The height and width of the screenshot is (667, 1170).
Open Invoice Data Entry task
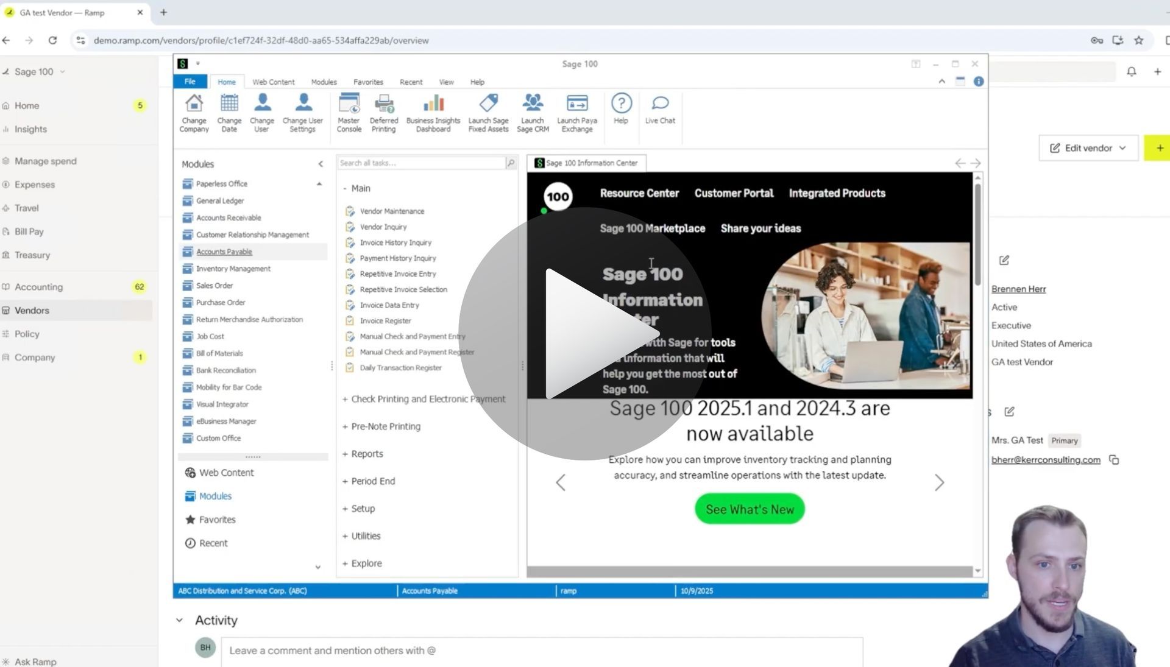point(389,305)
